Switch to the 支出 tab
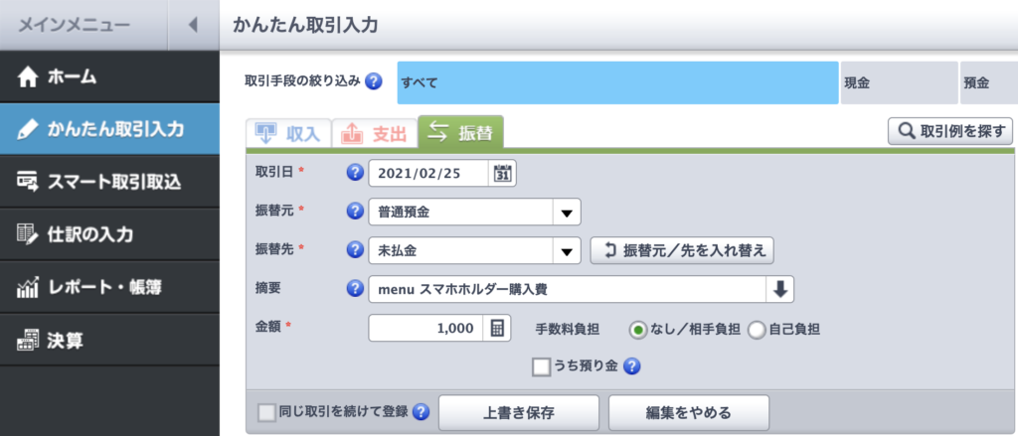 (374, 134)
